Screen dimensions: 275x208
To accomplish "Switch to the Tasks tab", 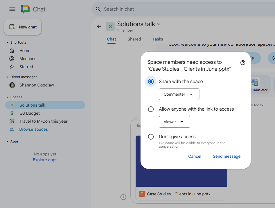I will point(158,39).
